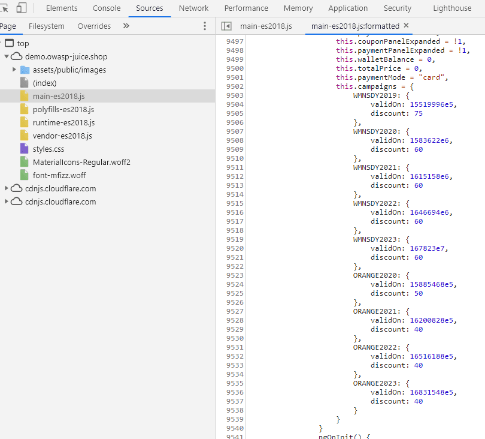Open runtime-es2018.js file
This screenshot has height=439, width=485.
(x=63, y=123)
